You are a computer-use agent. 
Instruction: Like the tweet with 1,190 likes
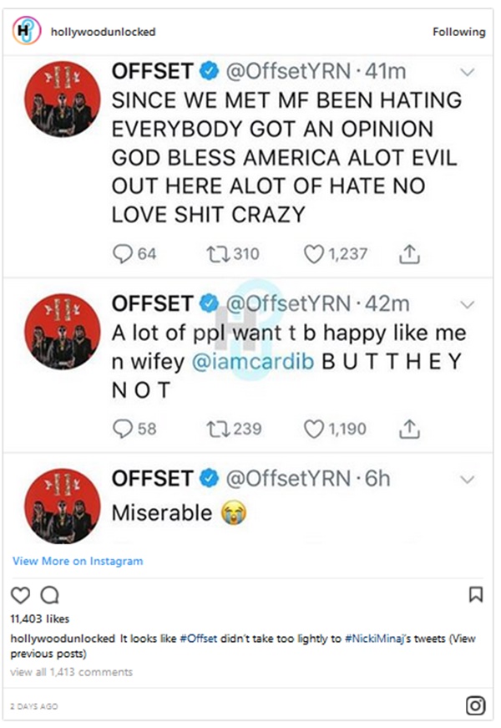click(314, 429)
